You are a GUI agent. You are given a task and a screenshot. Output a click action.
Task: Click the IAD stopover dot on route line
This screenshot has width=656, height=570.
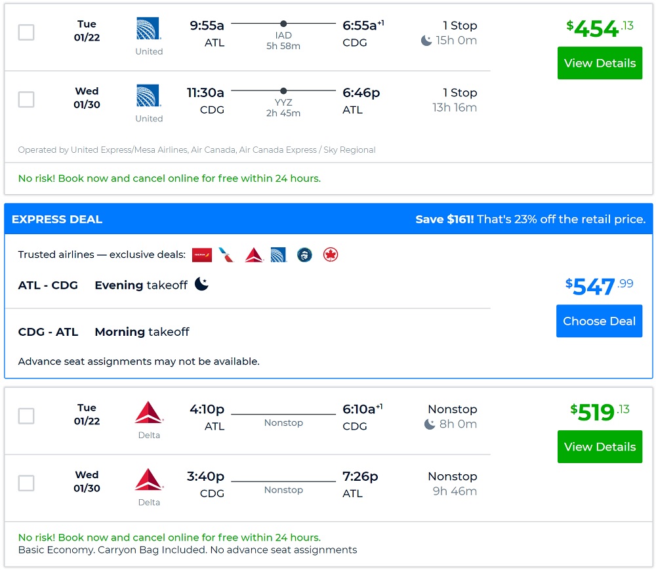283,24
